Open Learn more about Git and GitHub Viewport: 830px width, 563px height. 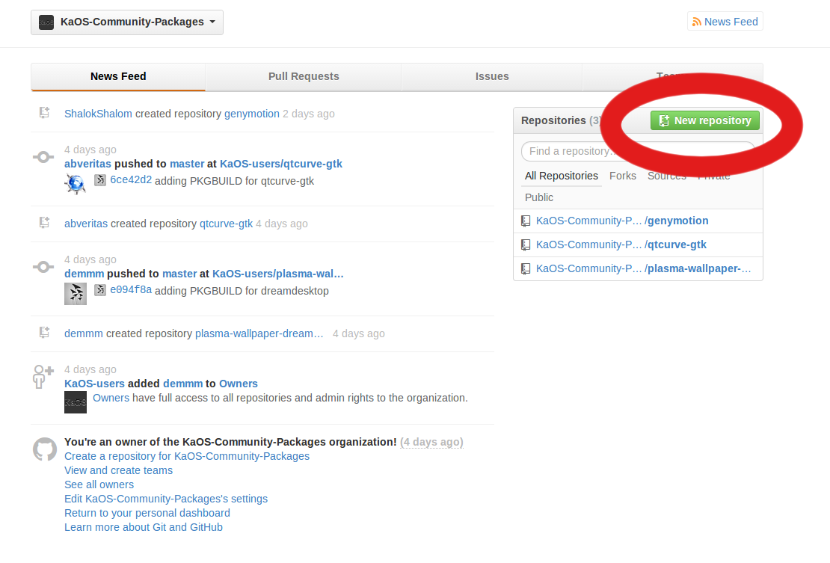(x=144, y=528)
